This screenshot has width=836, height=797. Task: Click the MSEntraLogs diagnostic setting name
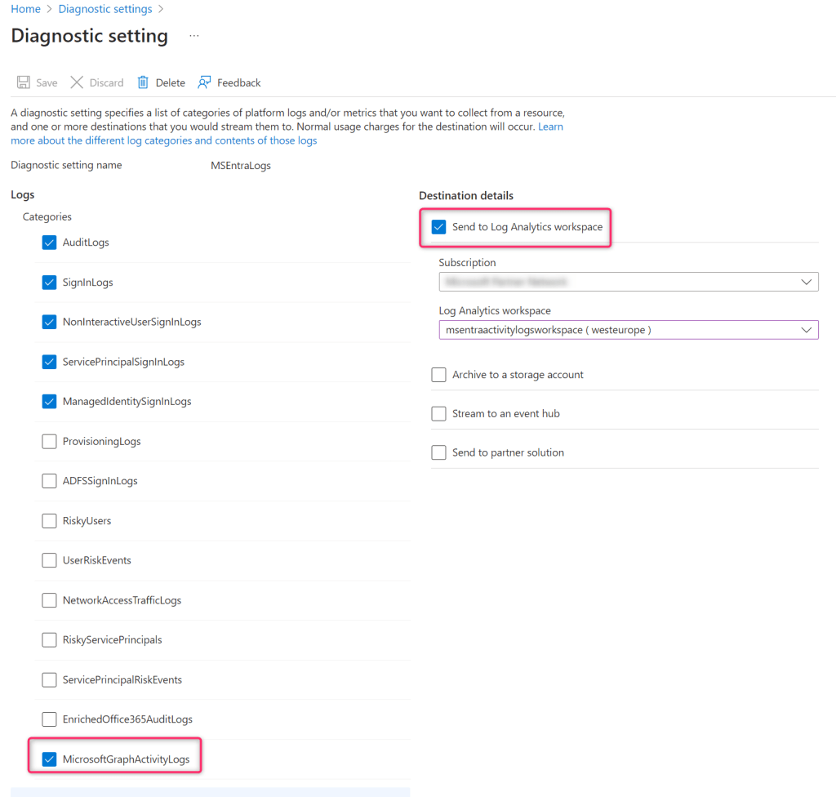tap(241, 166)
